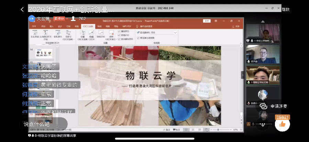Open the 监视器 dropdown list

175,32
